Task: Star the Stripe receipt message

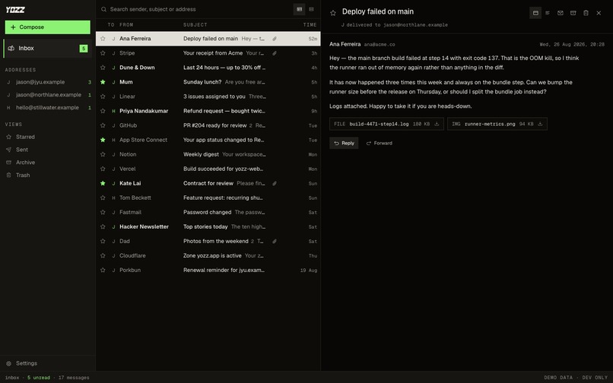Action: (x=103, y=53)
